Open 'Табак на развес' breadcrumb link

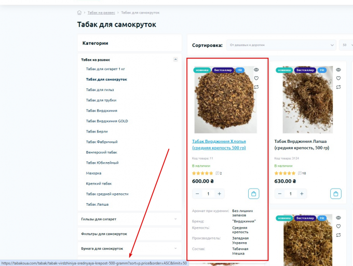[101, 12]
